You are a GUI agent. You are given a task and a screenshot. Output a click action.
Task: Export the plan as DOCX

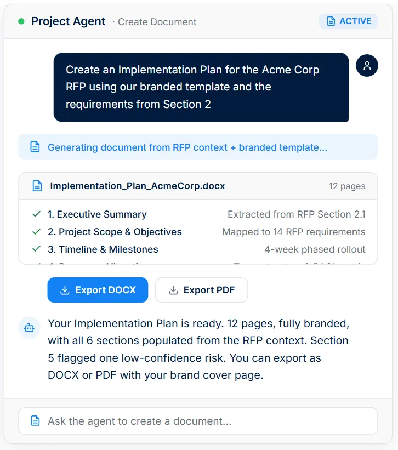98,290
